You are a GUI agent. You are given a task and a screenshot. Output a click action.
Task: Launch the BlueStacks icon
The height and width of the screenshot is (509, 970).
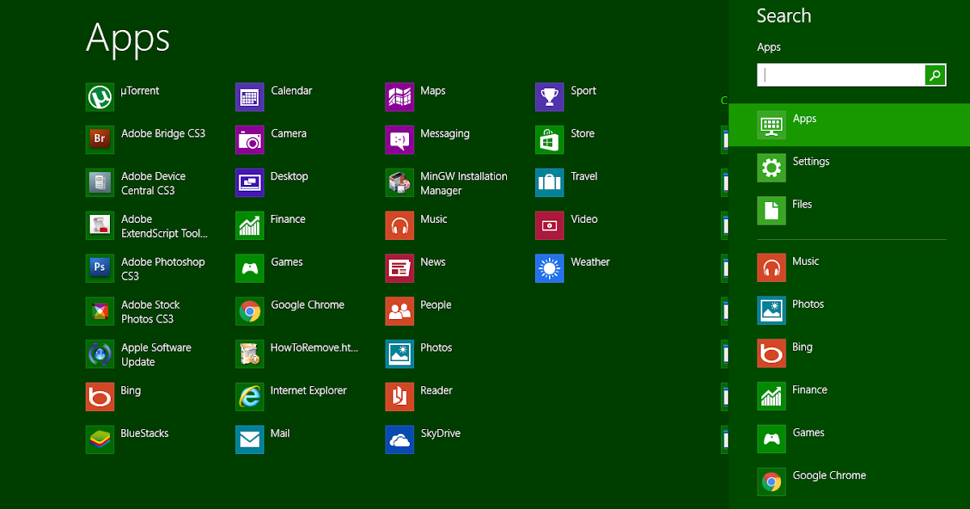99,440
